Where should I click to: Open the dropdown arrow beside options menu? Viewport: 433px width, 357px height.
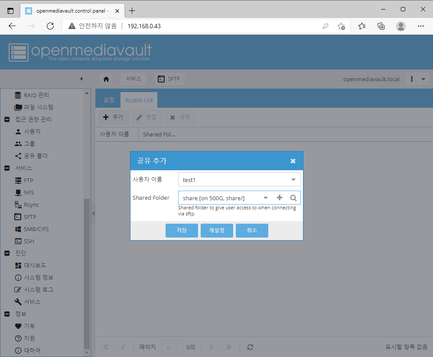click(423, 79)
